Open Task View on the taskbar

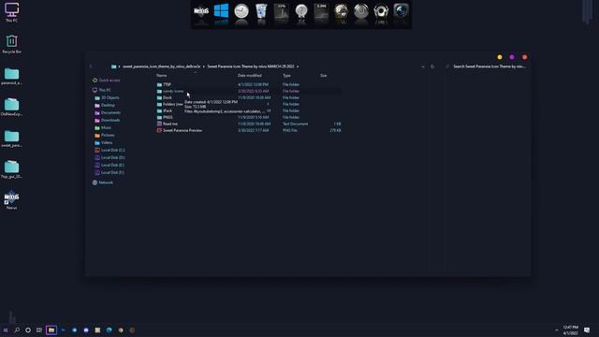(x=39, y=330)
